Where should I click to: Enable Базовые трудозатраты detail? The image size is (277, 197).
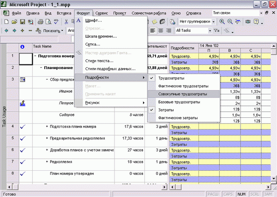click(184, 102)
